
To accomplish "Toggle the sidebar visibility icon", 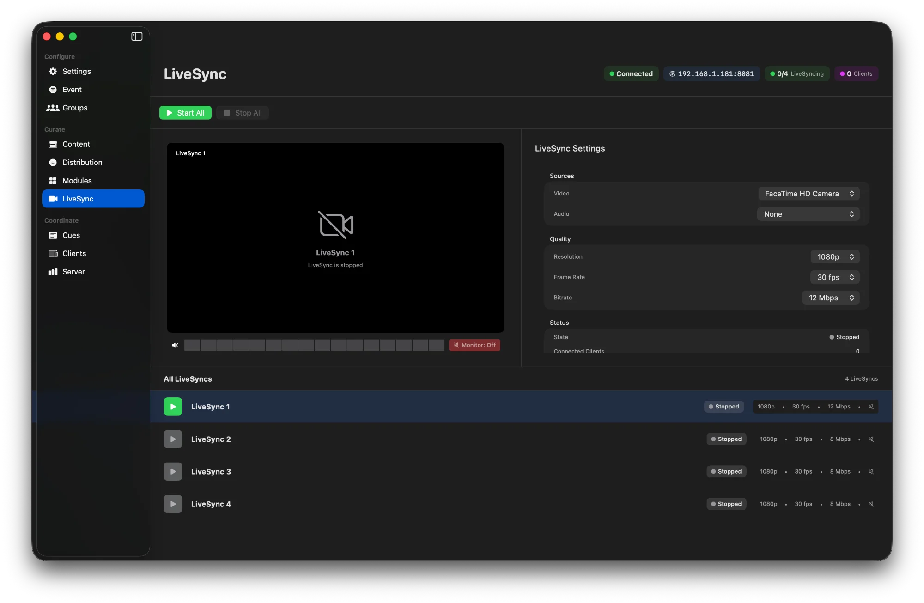I will pos(137,36).
